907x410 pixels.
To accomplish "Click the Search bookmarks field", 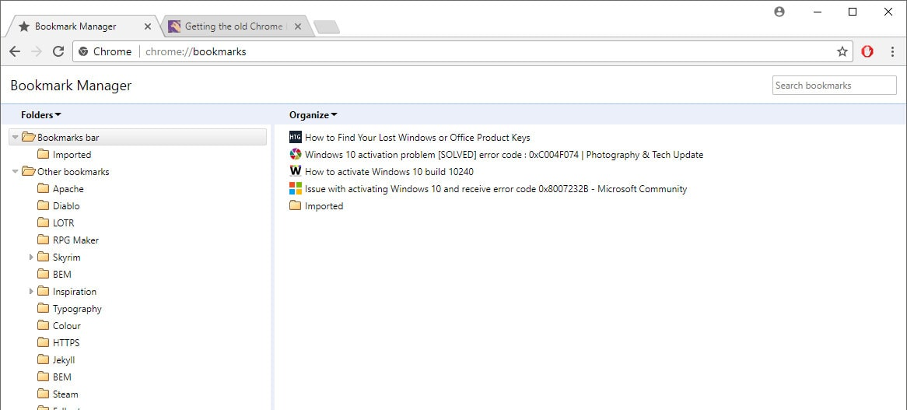I will (x=834, y=85).
